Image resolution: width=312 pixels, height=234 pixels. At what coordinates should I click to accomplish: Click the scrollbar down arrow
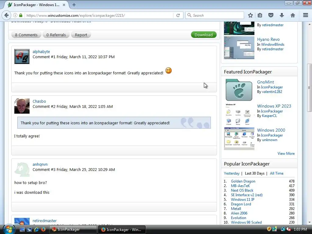309,222
